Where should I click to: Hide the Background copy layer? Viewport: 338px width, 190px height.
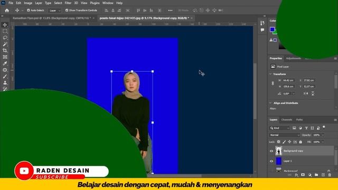(271, 151)
